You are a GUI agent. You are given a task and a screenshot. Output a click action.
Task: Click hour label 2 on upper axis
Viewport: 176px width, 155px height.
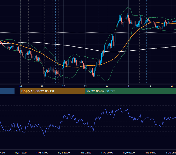(129, 87)
